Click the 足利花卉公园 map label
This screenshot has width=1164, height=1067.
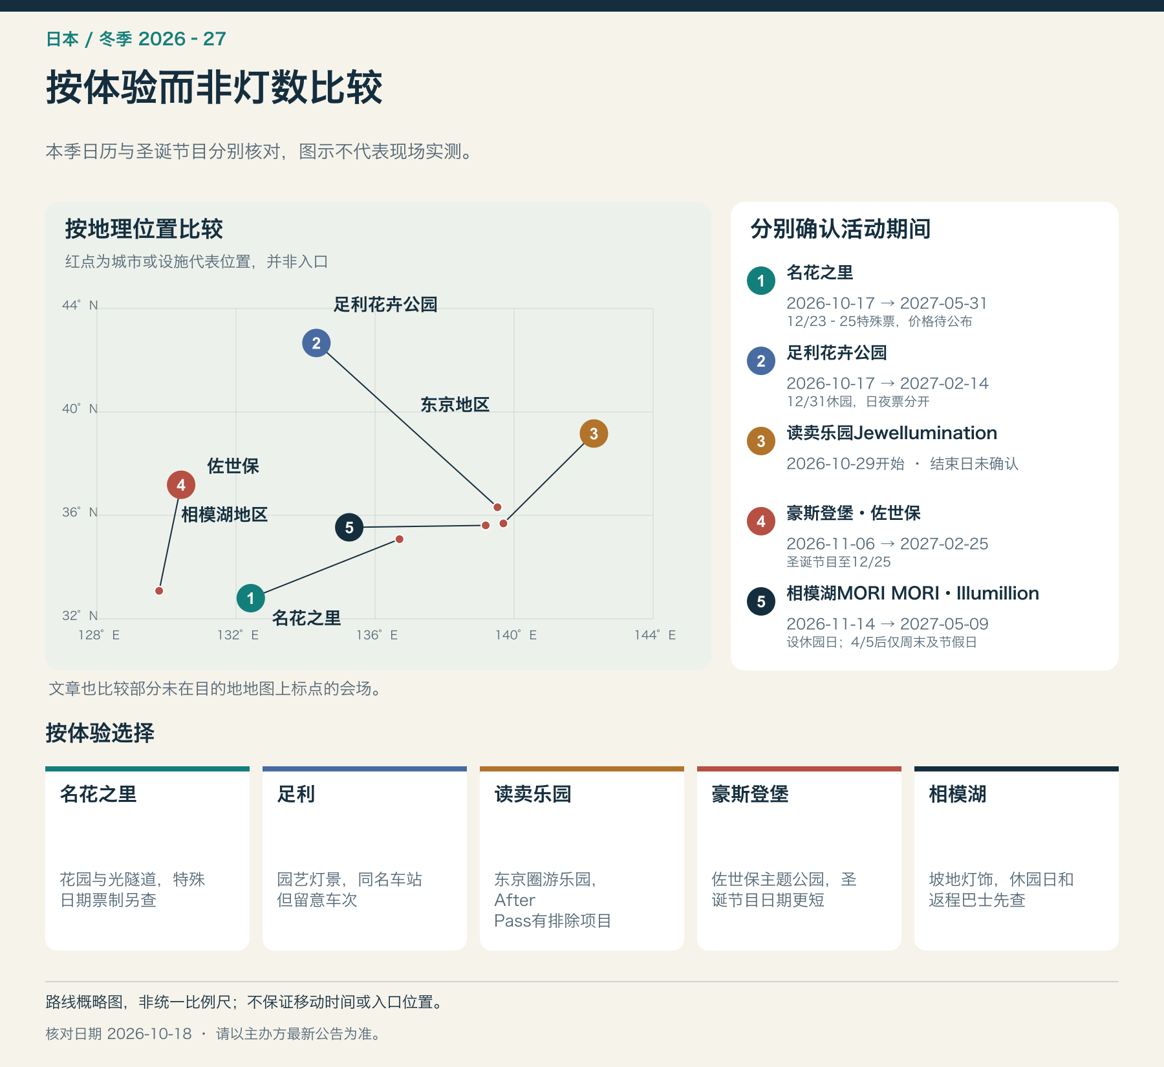[385, 304]
